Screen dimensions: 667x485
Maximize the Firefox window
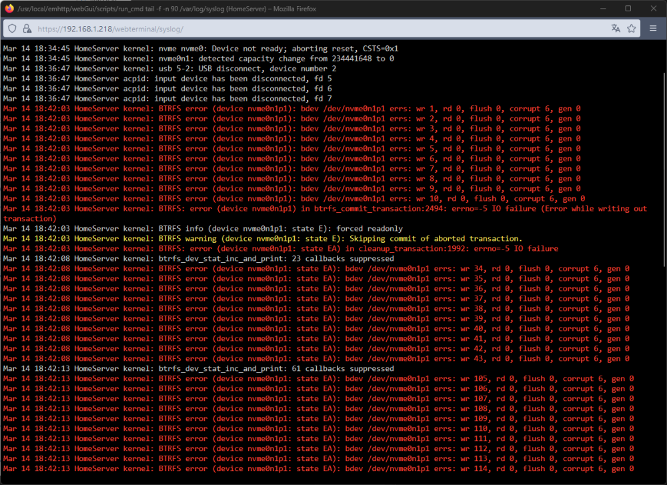(x=628, y=9)
